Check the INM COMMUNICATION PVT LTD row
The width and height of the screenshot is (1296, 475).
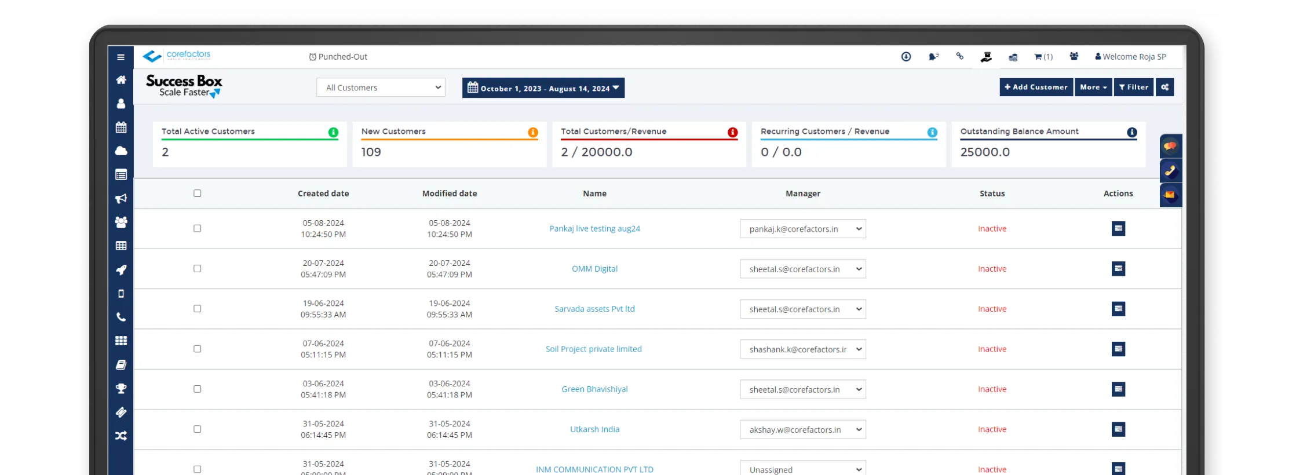[x=198, y=469]
